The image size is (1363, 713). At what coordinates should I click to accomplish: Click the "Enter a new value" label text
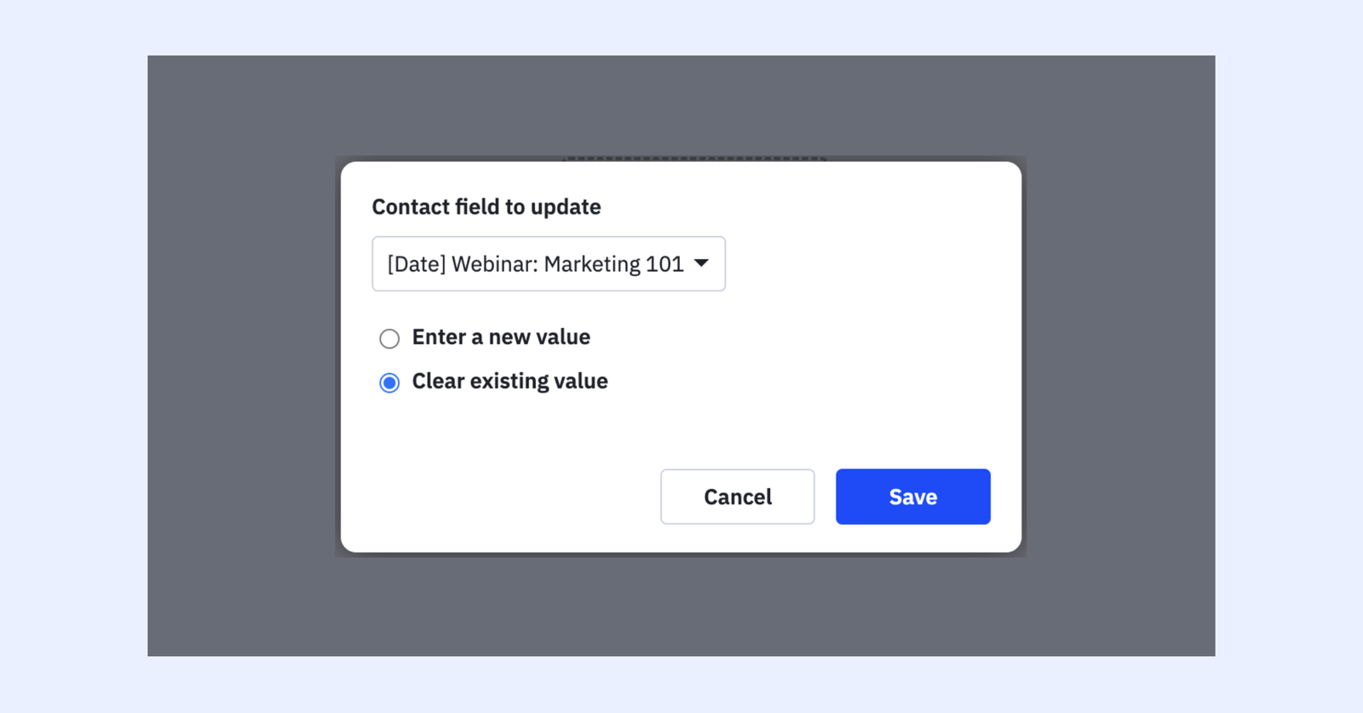(x=501, y=337)
